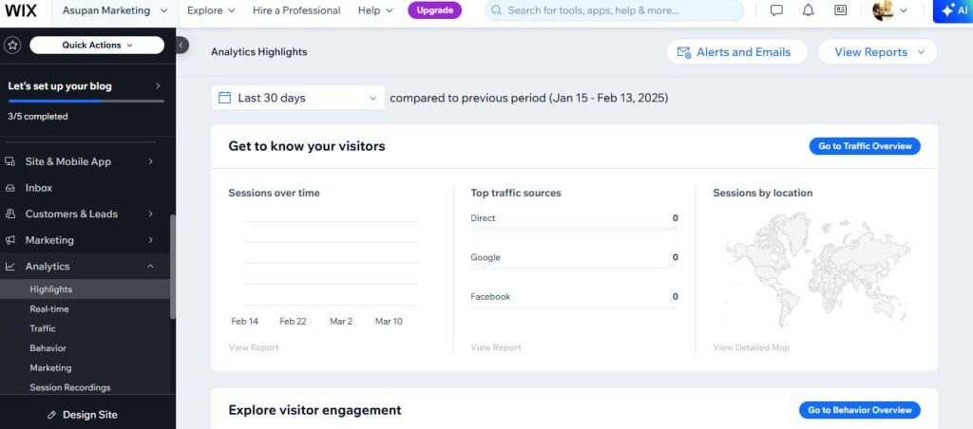Click the Wix logo
973x429 pixels.
(x=21, y=10)
